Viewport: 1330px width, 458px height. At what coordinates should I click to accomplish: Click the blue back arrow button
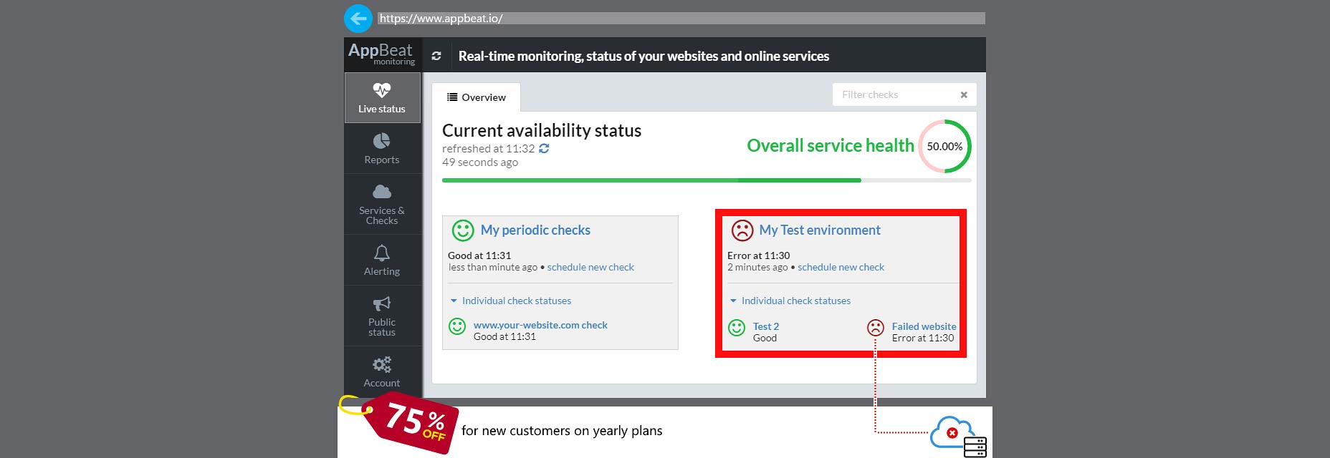[358, 19]
